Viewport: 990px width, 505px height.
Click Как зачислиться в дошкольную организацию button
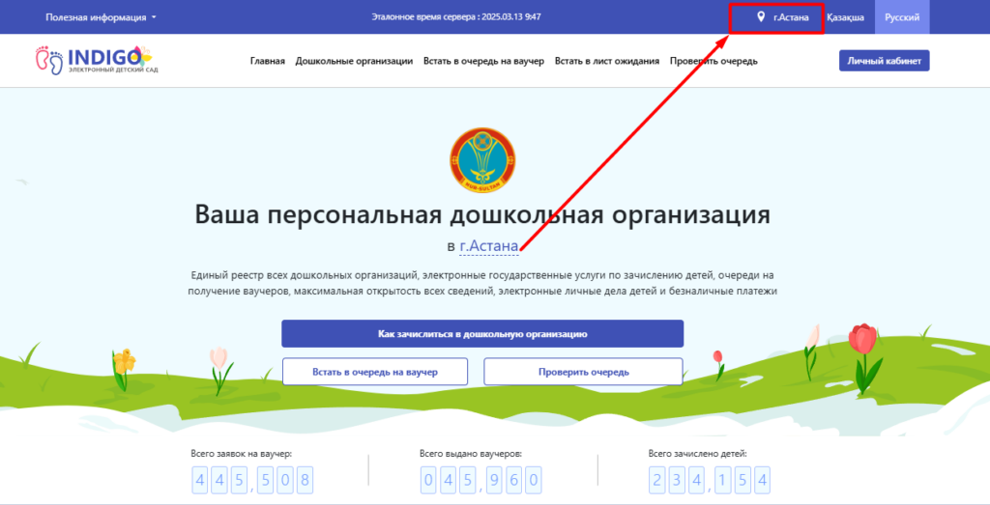pyautogui.click(x=482, y=333)
